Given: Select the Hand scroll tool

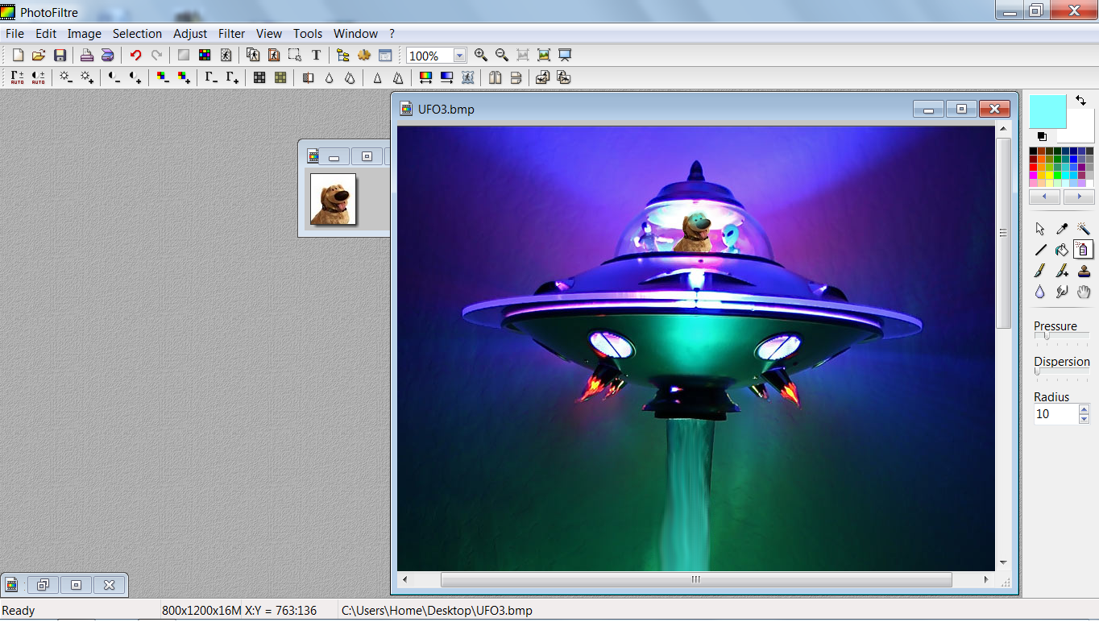Looking at the screenshot, I should tap(1084, 292).
